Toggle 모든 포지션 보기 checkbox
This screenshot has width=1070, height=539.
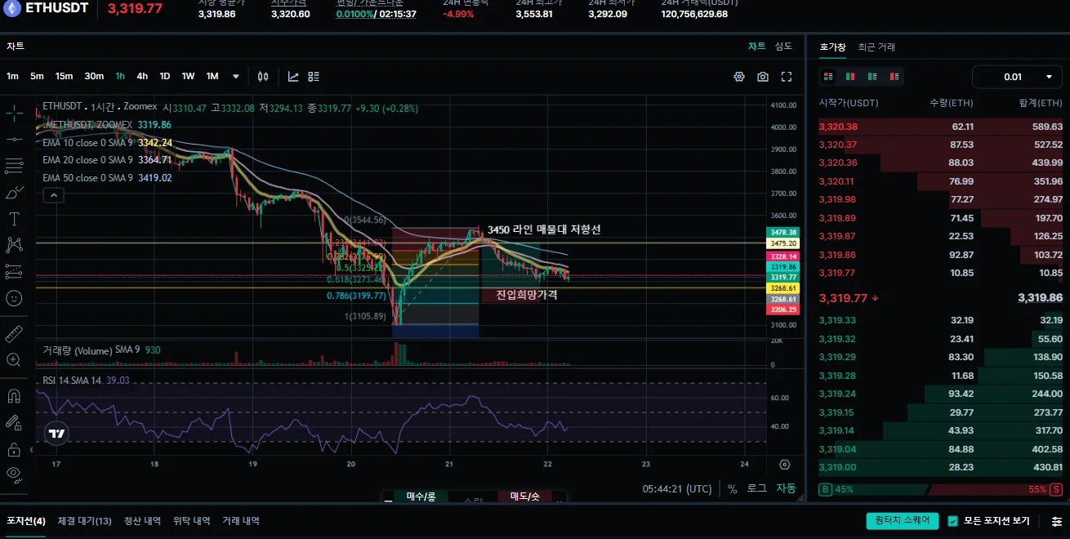pos(952,521)
